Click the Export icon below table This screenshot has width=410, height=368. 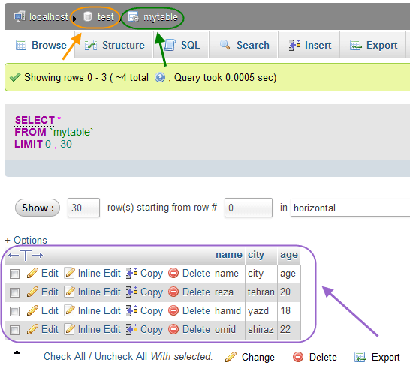(x=360, y=357)
